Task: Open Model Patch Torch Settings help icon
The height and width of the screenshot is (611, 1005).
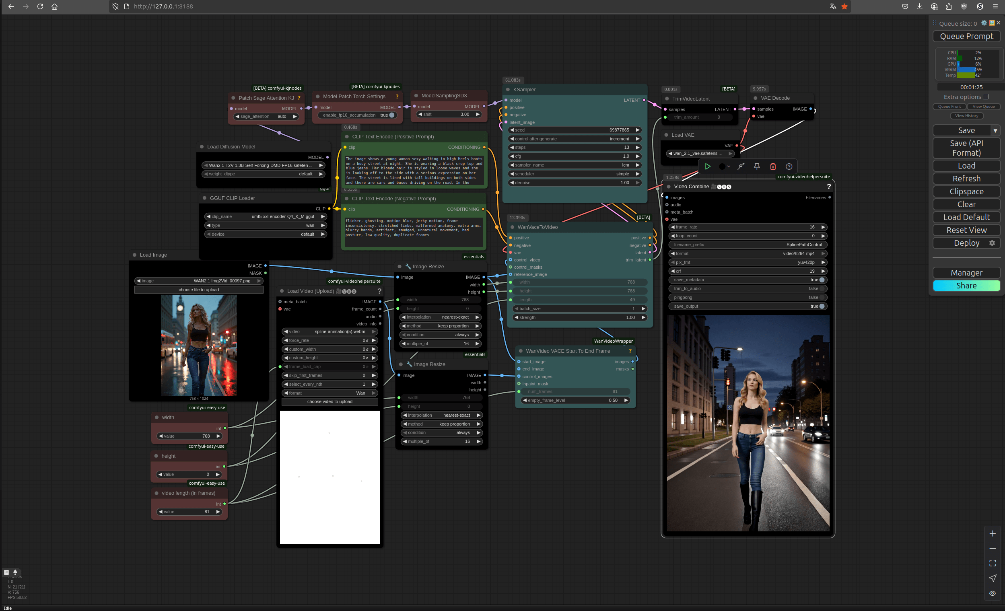Action: tap(397, 97)
